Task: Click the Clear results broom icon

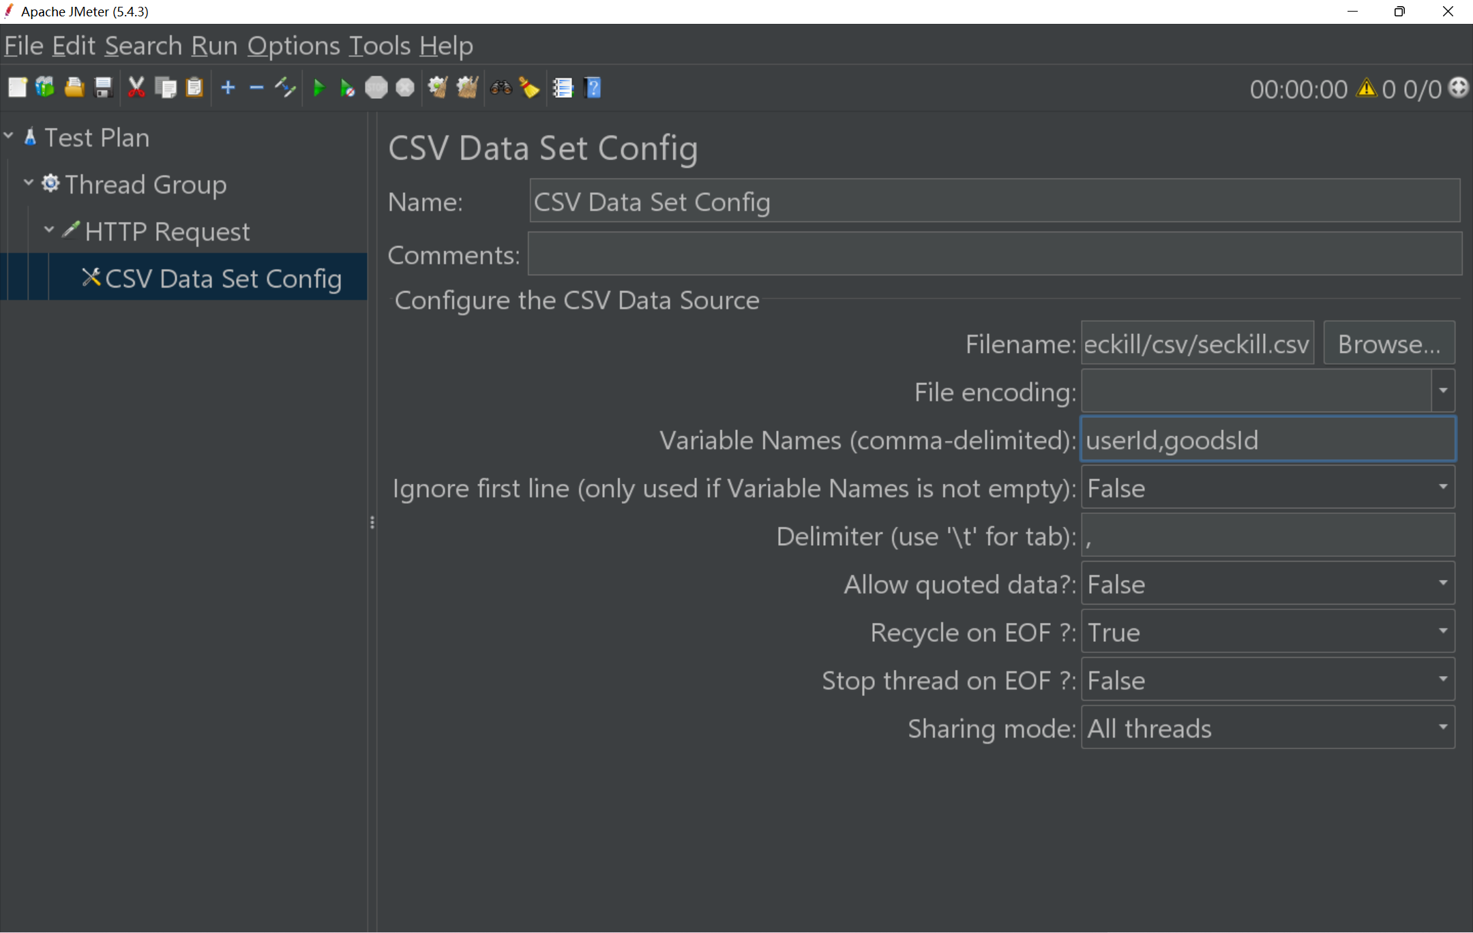Action: (437, 88)
